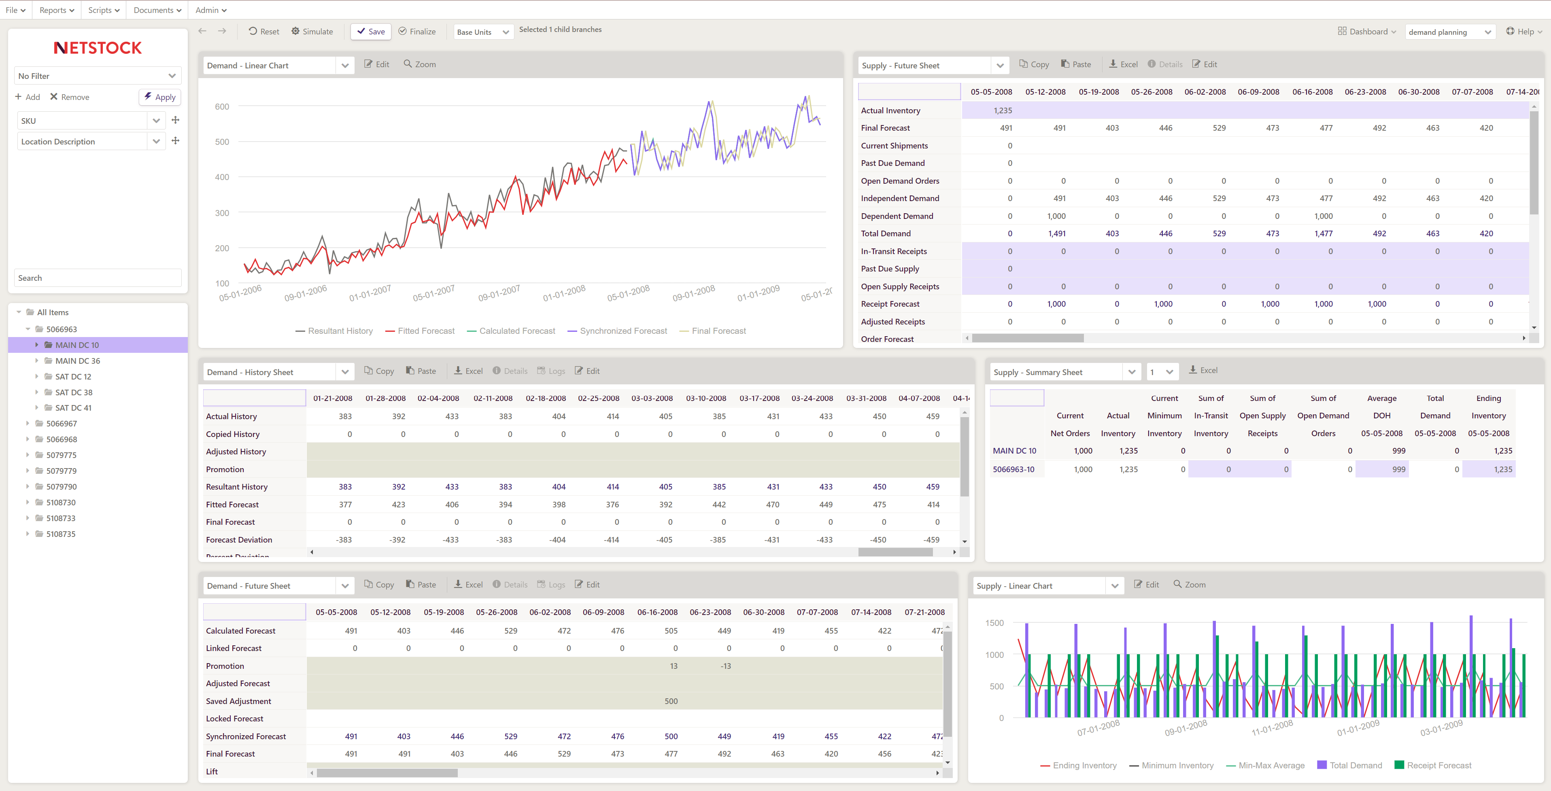
Task: Click Excel export in Supply Future Sheet
Action: pyautogui.click(x=1123, y=64)
